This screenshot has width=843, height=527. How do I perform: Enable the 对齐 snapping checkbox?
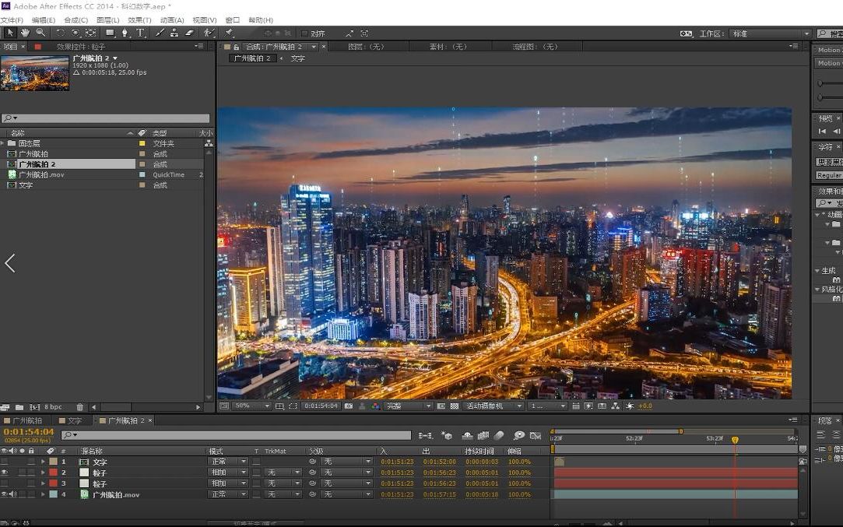(x=304, y=33)
